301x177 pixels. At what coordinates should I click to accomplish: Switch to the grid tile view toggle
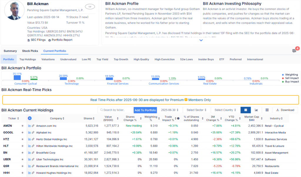point(267,110)
